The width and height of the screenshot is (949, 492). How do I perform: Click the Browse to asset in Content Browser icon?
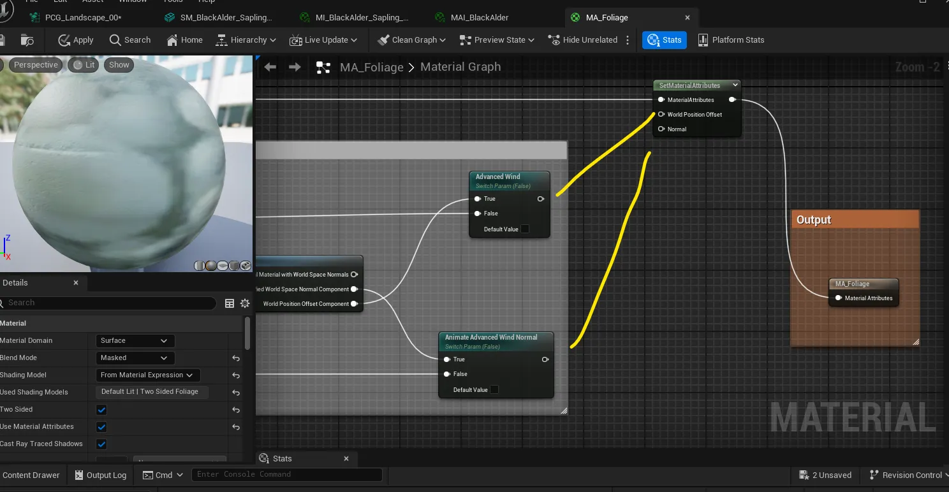click(27, 40)
